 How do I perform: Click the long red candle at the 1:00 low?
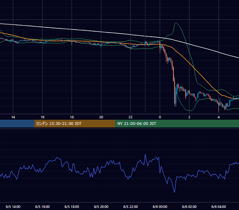[175, 92]
